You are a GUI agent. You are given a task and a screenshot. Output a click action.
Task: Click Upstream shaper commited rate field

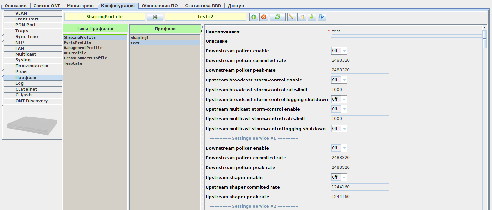tap(360, 187)
